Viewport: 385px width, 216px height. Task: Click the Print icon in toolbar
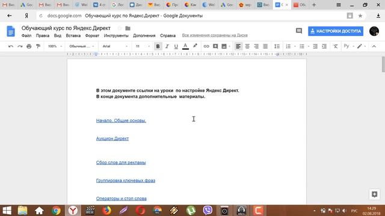pos(29,46)
